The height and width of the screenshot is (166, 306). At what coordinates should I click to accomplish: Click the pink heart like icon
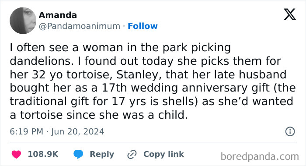(17, 154)
